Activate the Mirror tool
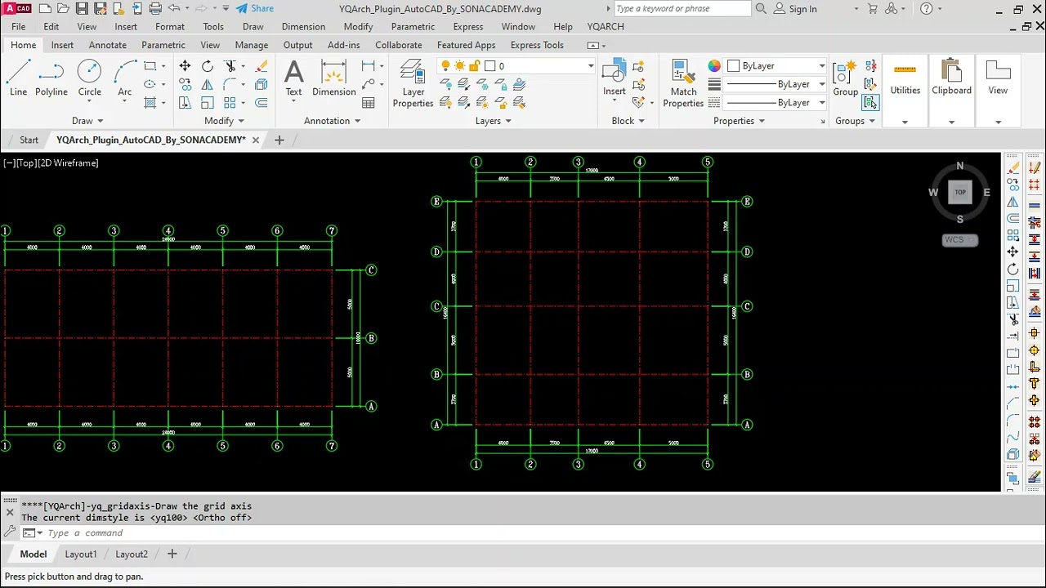This screenshot has width=1046, height=588. point(207,84)
